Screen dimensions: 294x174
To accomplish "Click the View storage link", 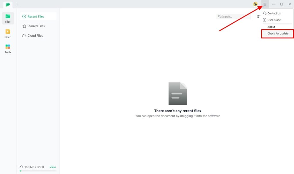I will tap(53, 167).
